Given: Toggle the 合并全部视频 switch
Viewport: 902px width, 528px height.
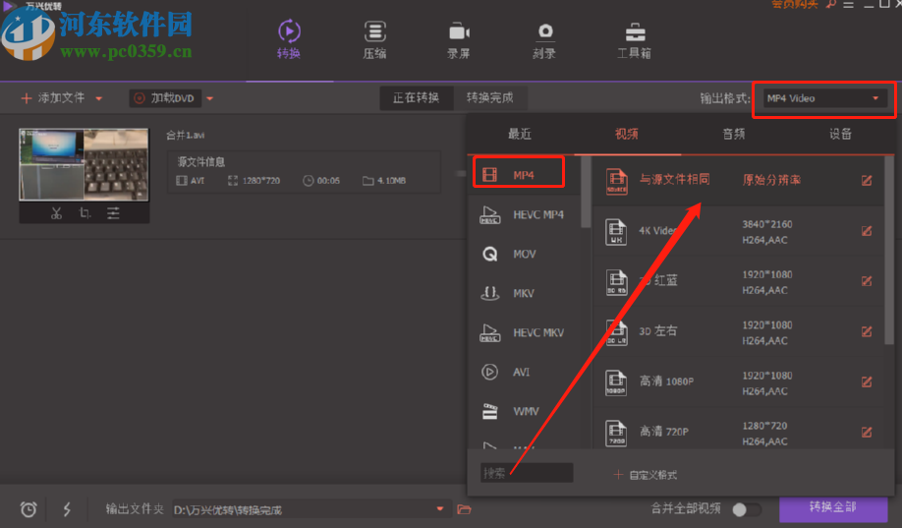Looking at the screenshot, I should 747,509.
